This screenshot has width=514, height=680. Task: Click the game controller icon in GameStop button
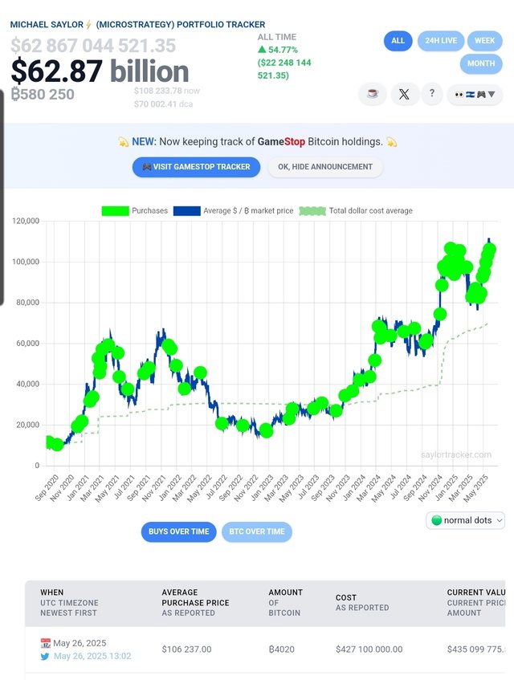pyautogui.click(x=147, y=166)
